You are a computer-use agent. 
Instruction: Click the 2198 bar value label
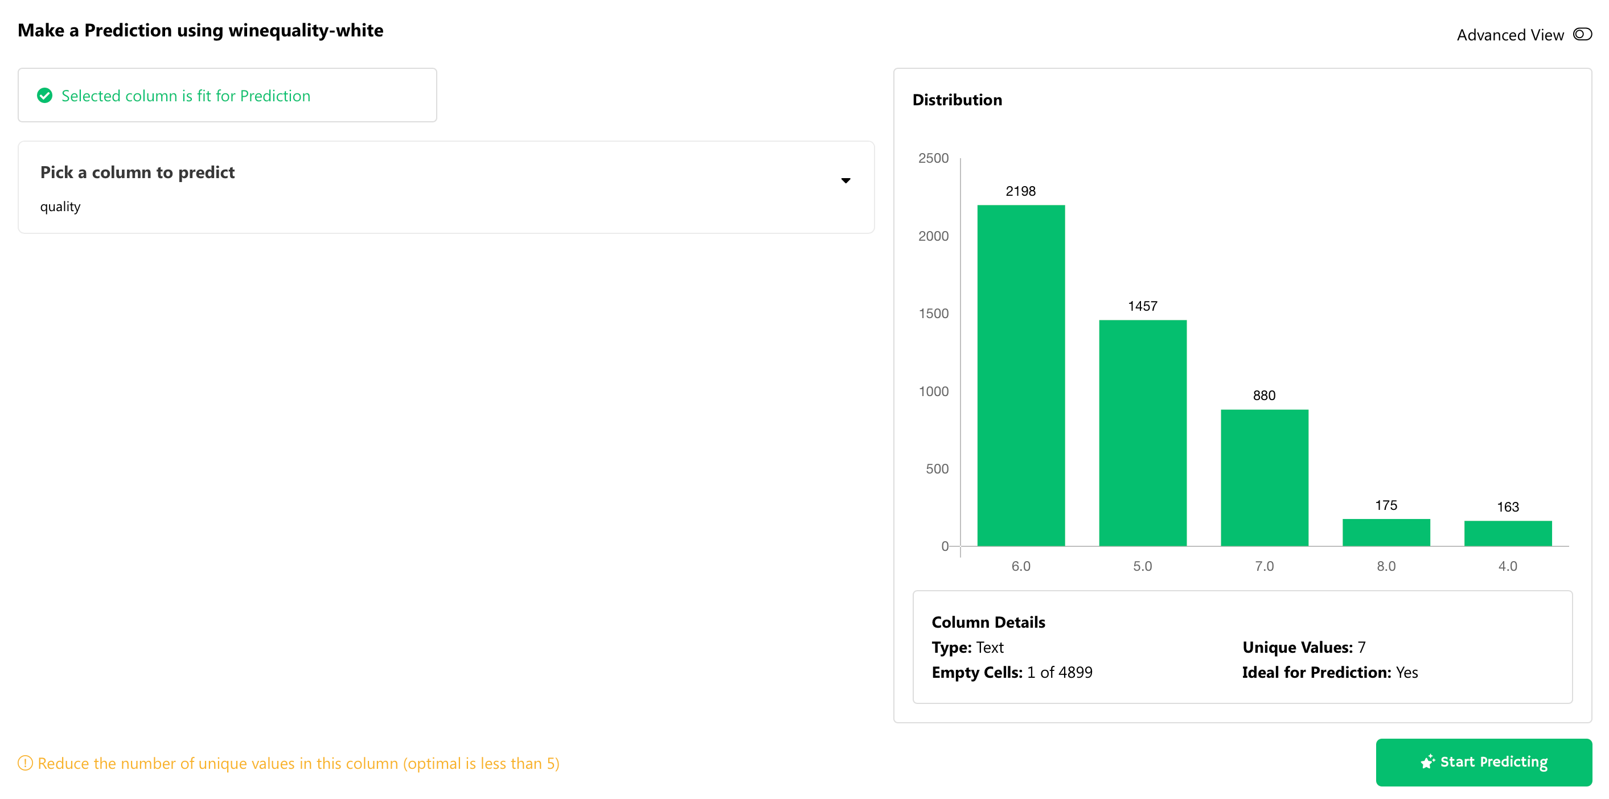coord(1021,191)
